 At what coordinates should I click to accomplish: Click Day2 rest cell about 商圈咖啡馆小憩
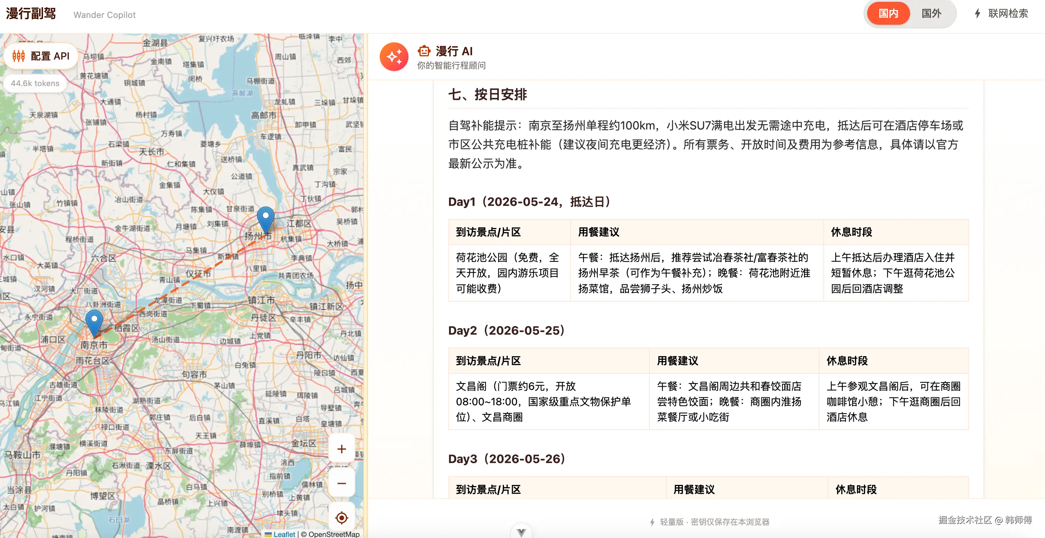click(x=893, y=401)
